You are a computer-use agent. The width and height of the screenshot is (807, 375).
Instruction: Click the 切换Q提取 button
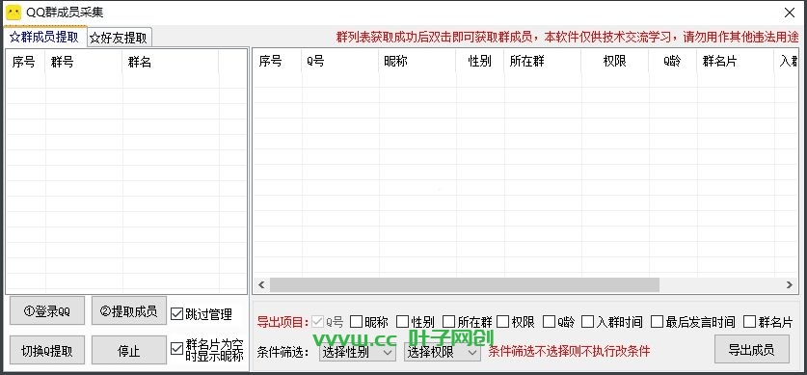tap(47, 350)
